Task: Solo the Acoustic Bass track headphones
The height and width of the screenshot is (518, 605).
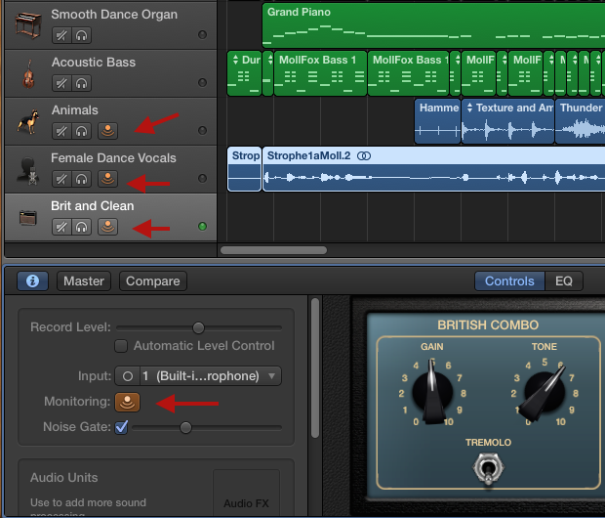Action: pyautogui.click(x=81, y=83)
